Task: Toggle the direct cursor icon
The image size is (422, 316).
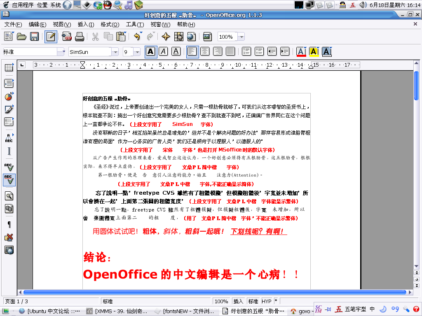Action: point(9,151)
